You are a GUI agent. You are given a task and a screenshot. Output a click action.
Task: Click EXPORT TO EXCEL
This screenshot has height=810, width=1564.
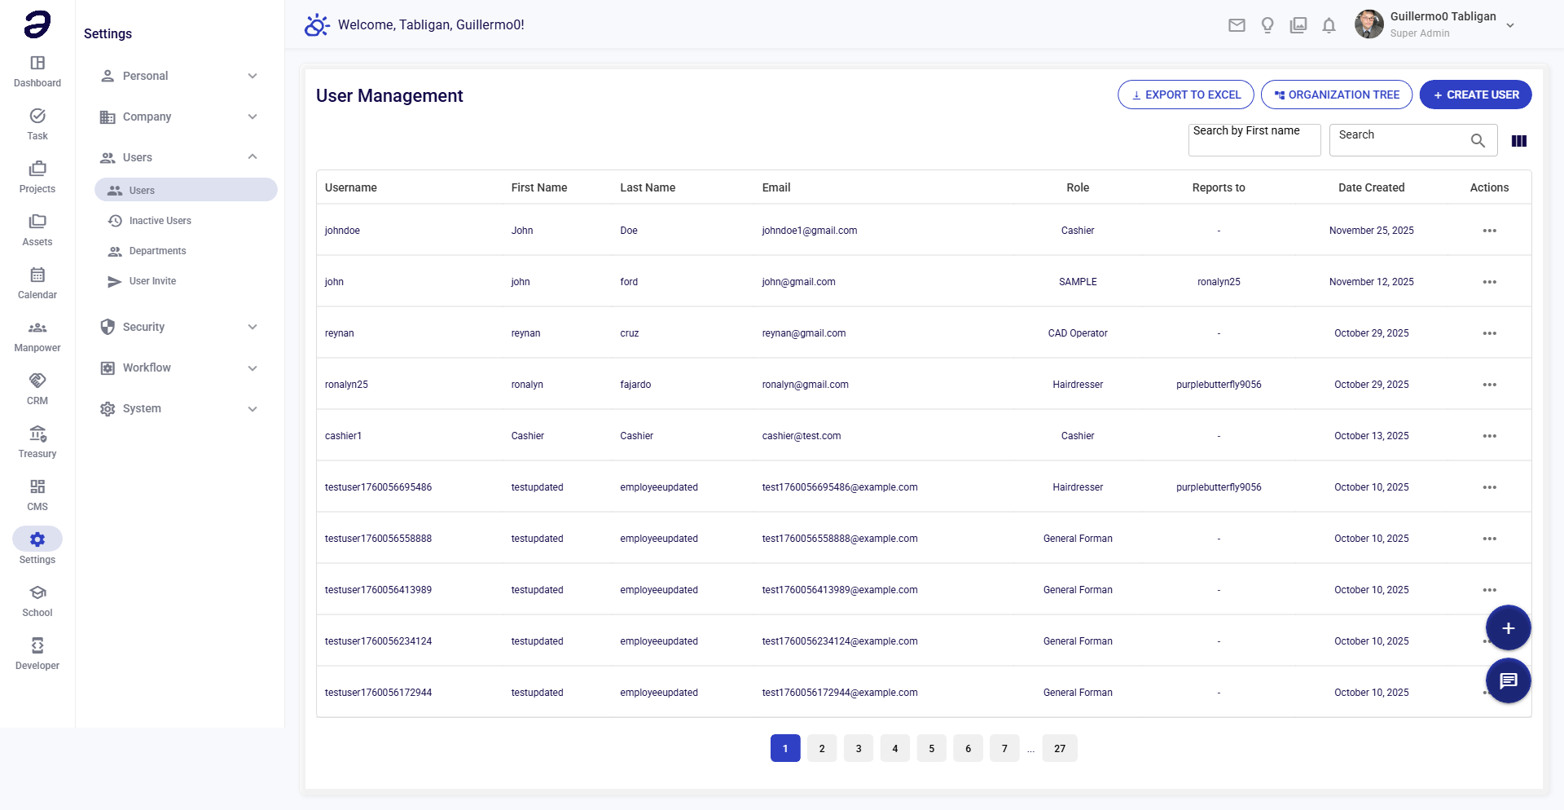[x=1185, y=95]
